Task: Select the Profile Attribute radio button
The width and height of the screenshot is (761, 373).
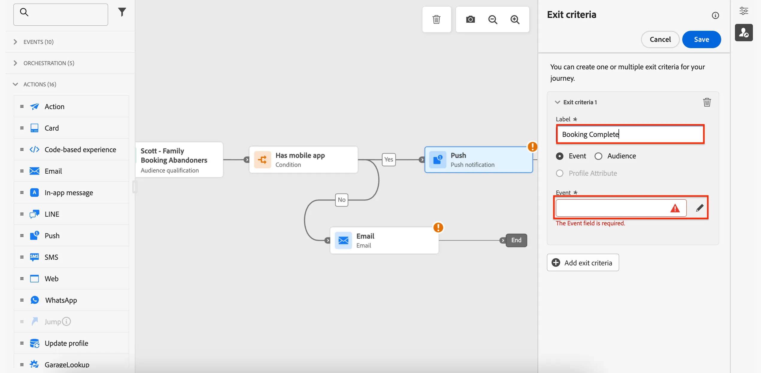Action: pos(560,173)
